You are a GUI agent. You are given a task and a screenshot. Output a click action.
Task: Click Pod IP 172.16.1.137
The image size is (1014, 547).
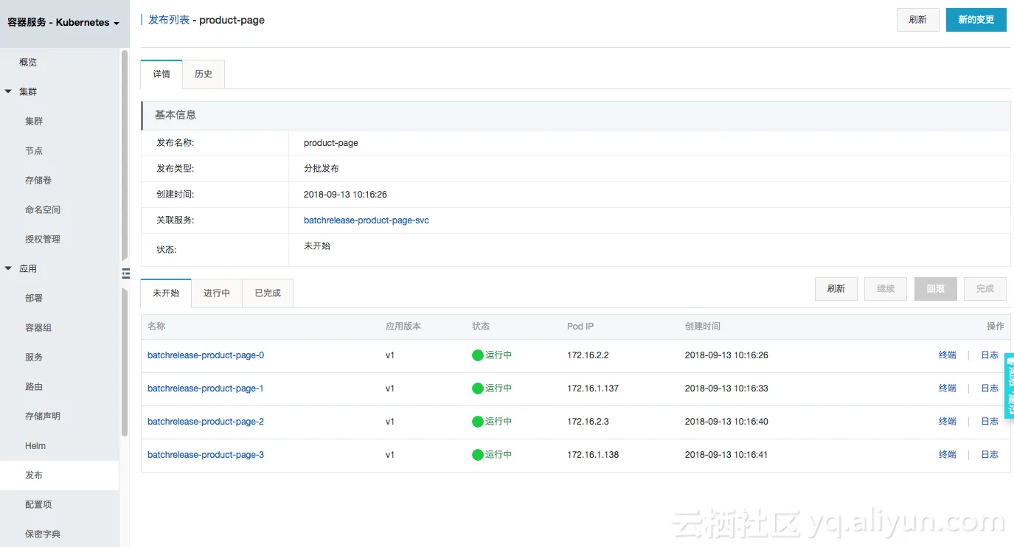(x=593, y=389)
